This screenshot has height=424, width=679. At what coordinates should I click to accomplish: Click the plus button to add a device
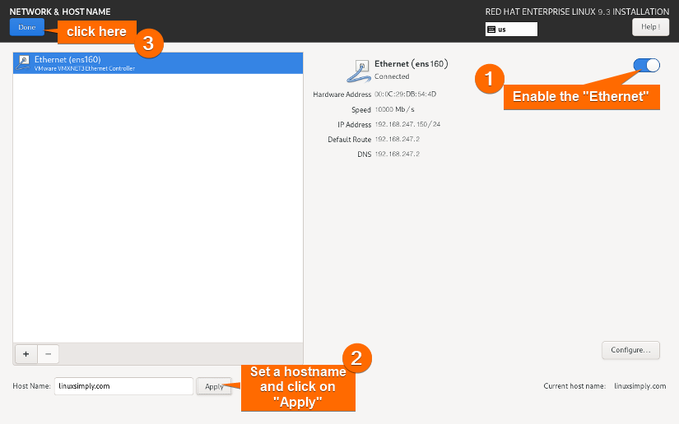26,354
